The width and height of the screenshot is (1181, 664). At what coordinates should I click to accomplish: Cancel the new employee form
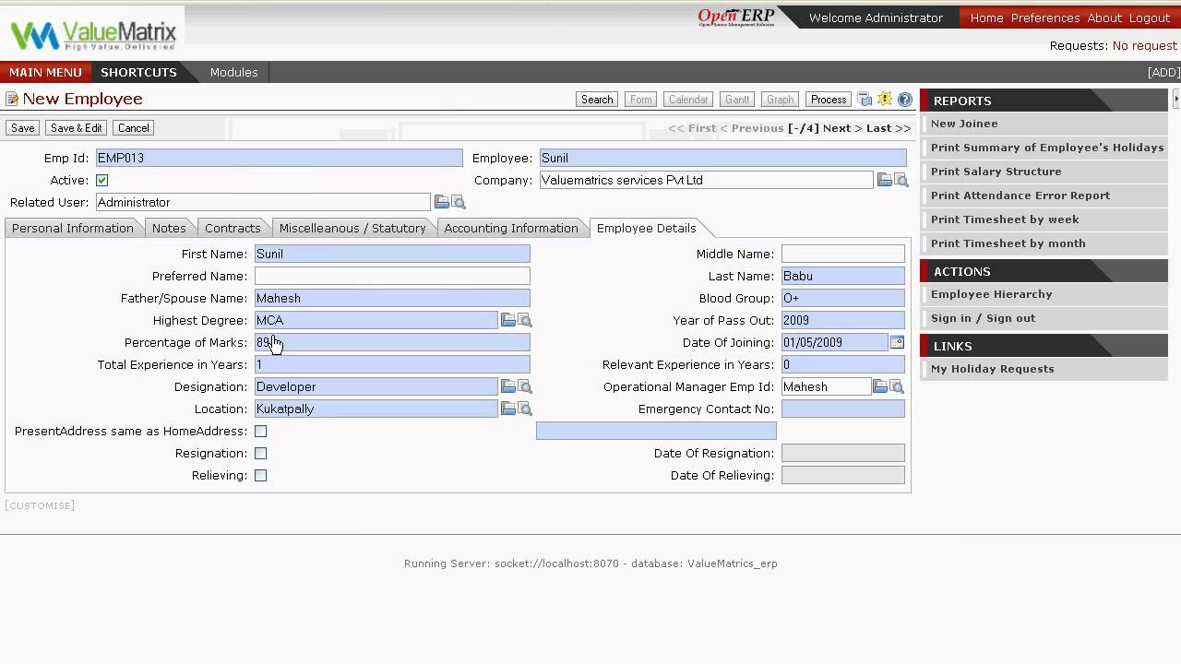(x=133, y=128)
